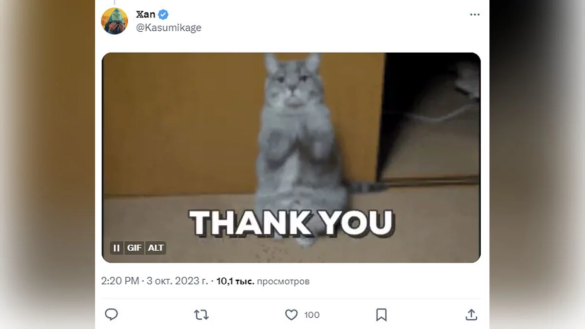The width and height of the screenshot is (585, 329).
Task: Open the share tweet icon
Action: coord(471,315)
